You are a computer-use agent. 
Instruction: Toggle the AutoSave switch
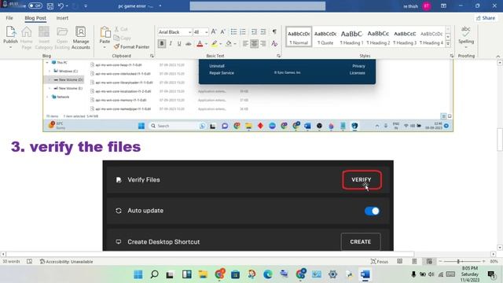click(x=35, y=6)
